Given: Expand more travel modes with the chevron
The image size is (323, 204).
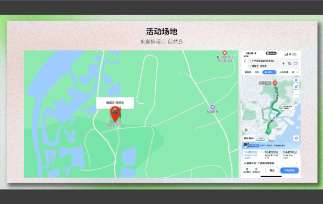Looking at the screenshot, I should tap(297, 72).
